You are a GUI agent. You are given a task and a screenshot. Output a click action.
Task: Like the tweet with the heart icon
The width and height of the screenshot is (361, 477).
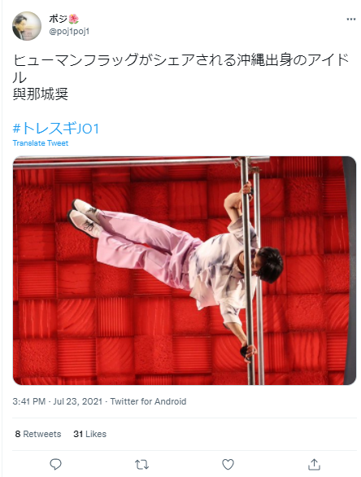pyautogui.click(x=228, y=465)
